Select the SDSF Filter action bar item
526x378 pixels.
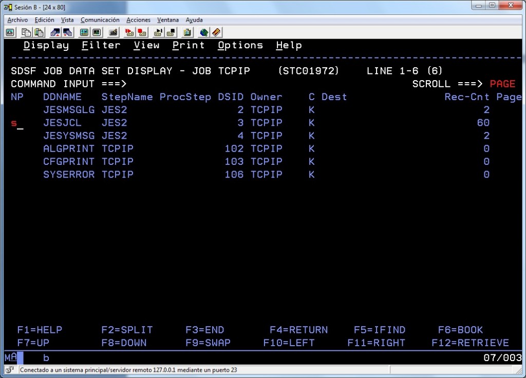pyautogui.click(x=101, y=45)
